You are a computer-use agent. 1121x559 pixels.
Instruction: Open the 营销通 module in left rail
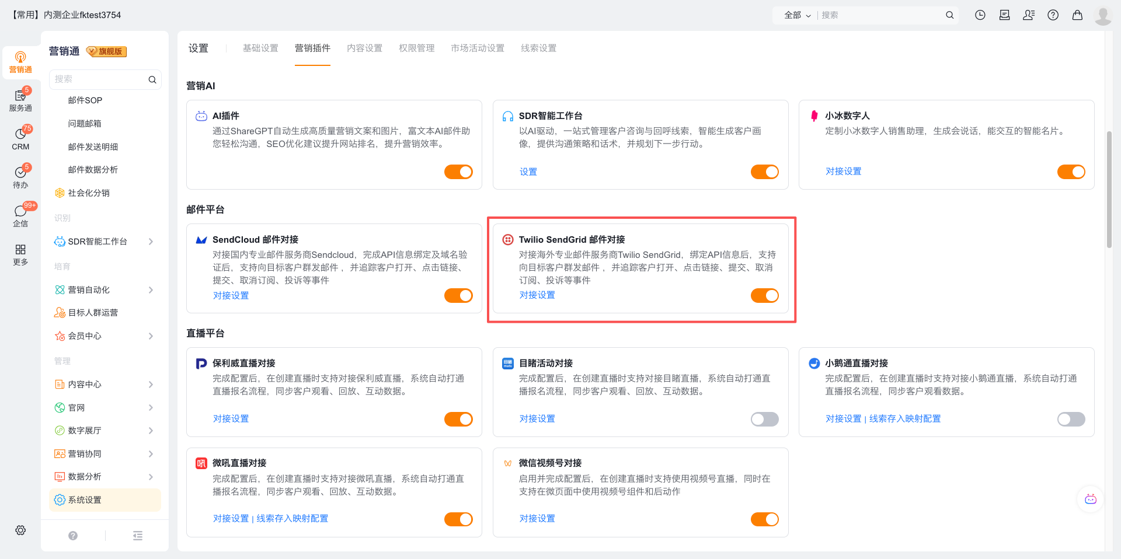click(20, 62)
